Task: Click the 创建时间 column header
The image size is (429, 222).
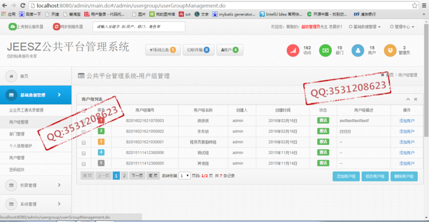Action: [x=283, y=110]
